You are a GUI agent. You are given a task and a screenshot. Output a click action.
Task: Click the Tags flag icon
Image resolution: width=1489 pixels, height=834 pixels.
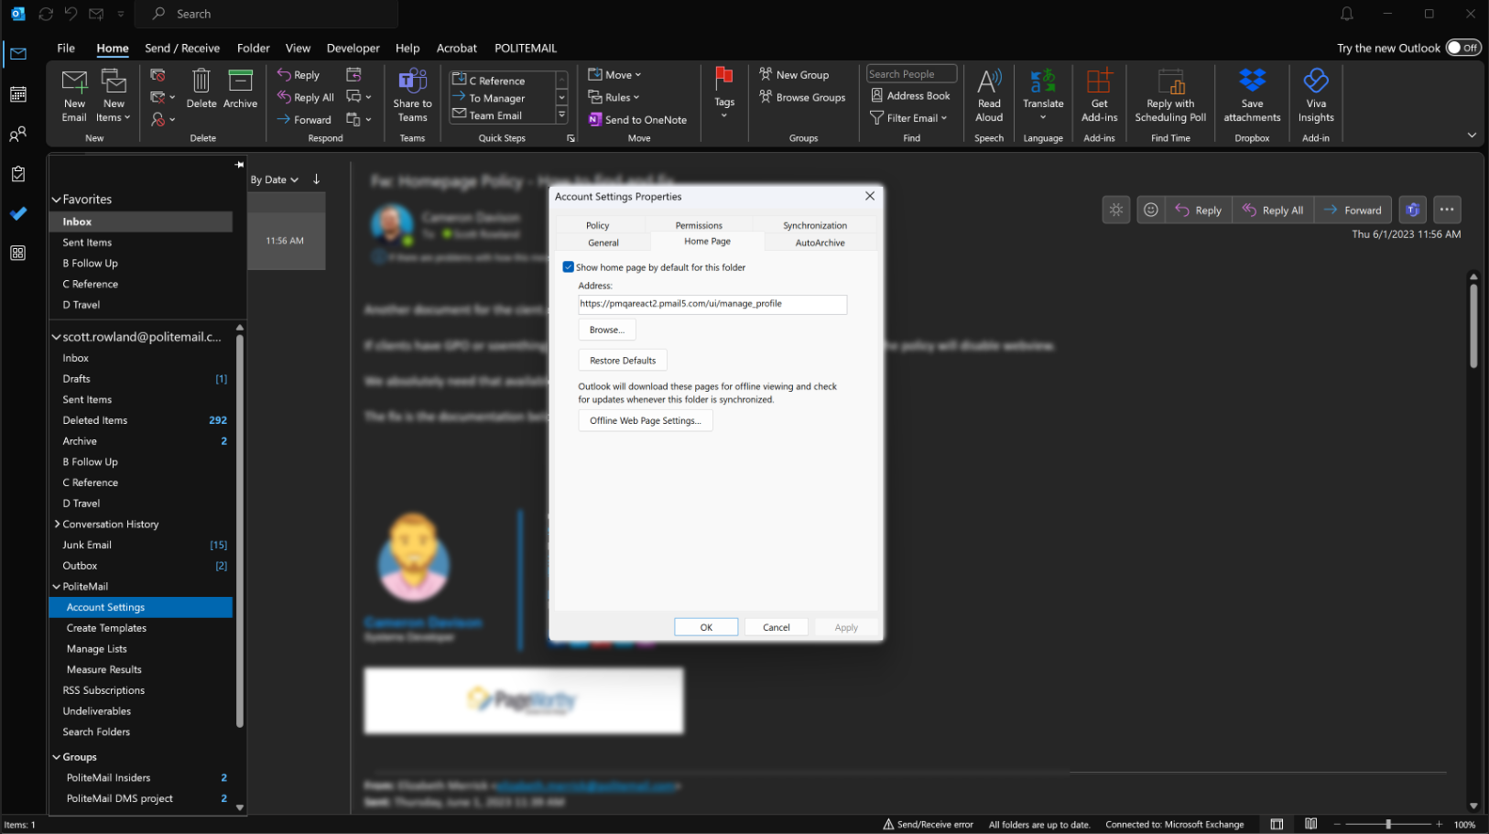[724, 80]
